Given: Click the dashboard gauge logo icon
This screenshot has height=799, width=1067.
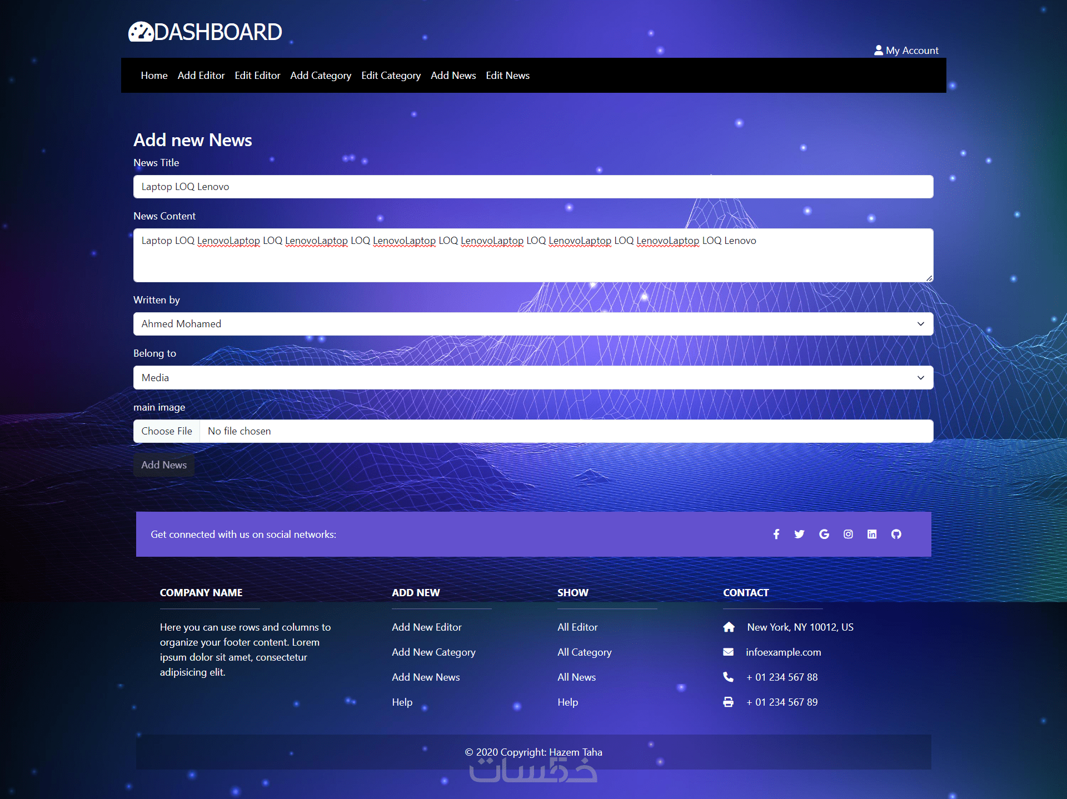Looking at the screenshot, I should tap(141, 32).
